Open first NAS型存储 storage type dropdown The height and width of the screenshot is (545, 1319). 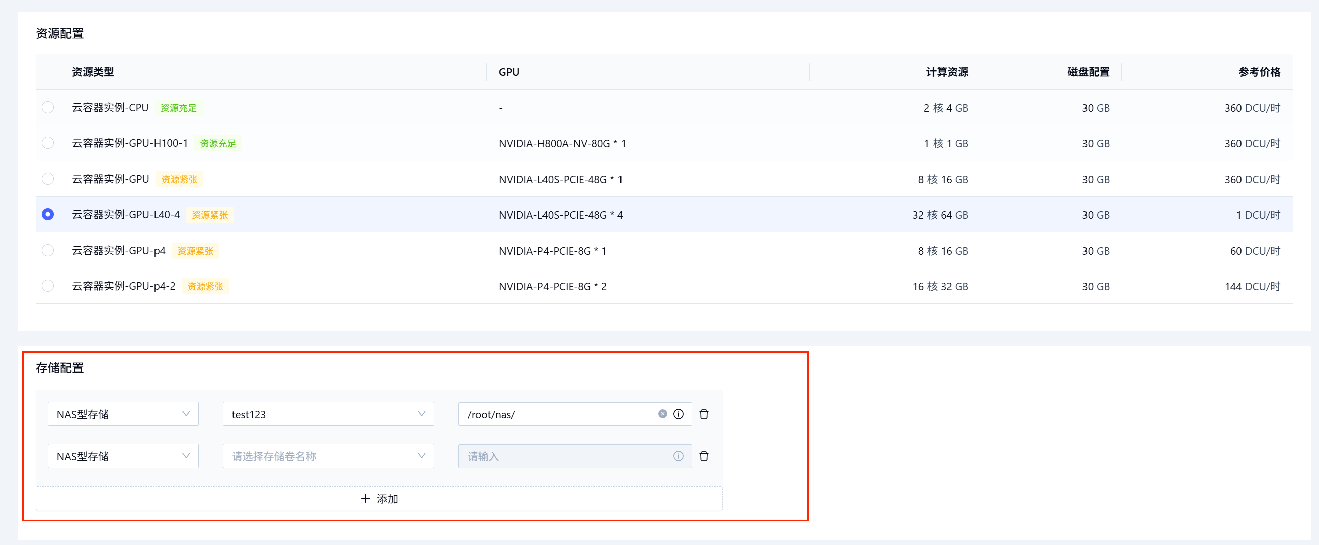tap(123, 414)
